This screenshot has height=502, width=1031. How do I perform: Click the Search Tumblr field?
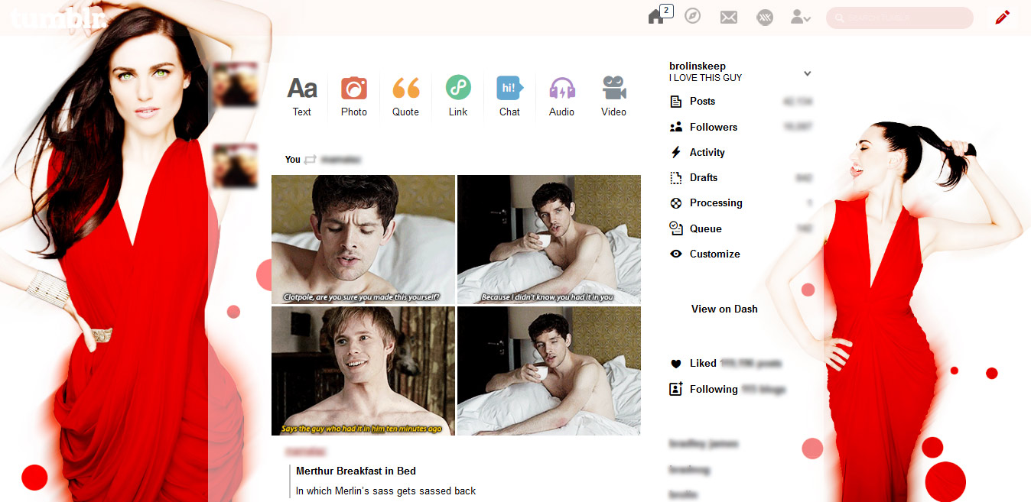pos(899,18)
